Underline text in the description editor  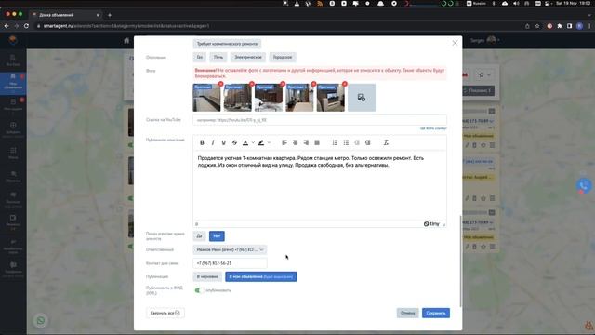pyautogui.click(x=223, y=142)
